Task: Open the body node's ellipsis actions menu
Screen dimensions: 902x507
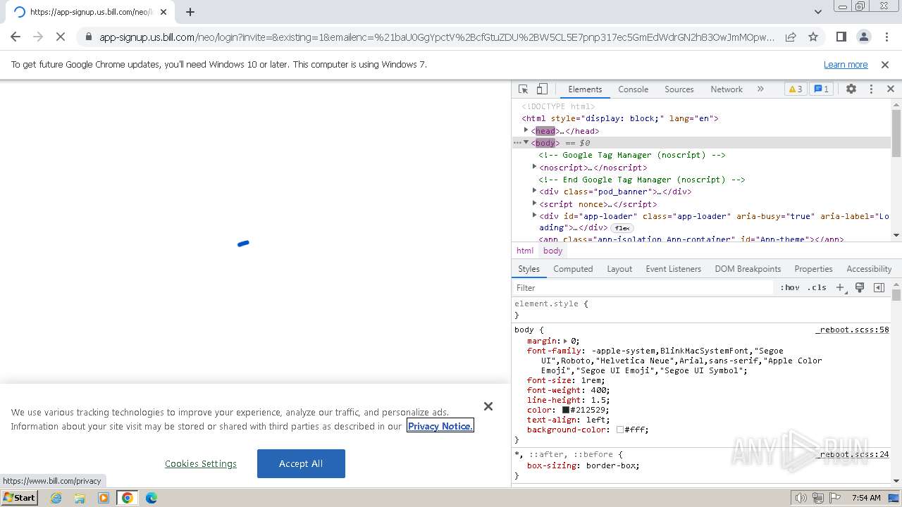Action: (x=517, y=143)
